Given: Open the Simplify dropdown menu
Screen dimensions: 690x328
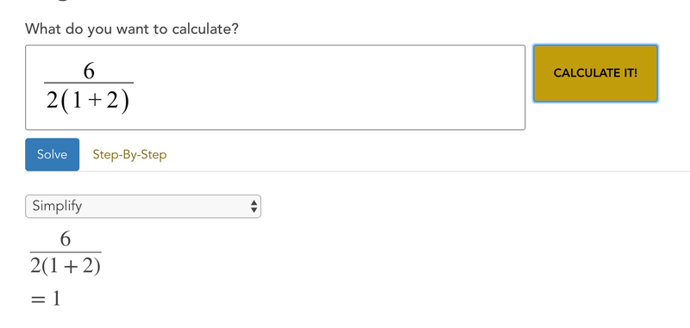Looking at the screenshot, I should [143, 207].
